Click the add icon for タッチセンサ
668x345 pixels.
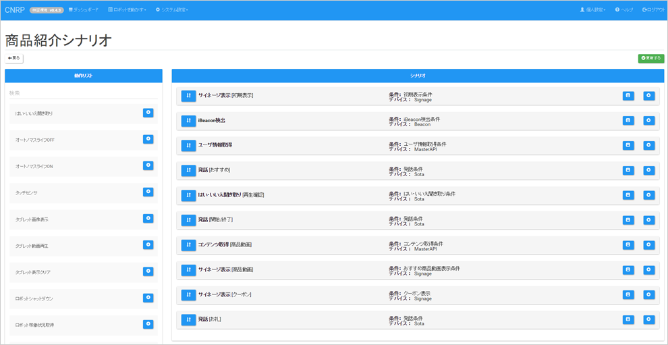[148, 192]
